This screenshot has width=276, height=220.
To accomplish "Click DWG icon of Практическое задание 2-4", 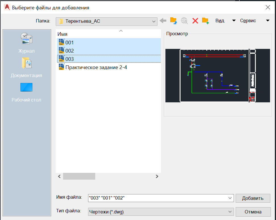I will [x=61, y=67].
